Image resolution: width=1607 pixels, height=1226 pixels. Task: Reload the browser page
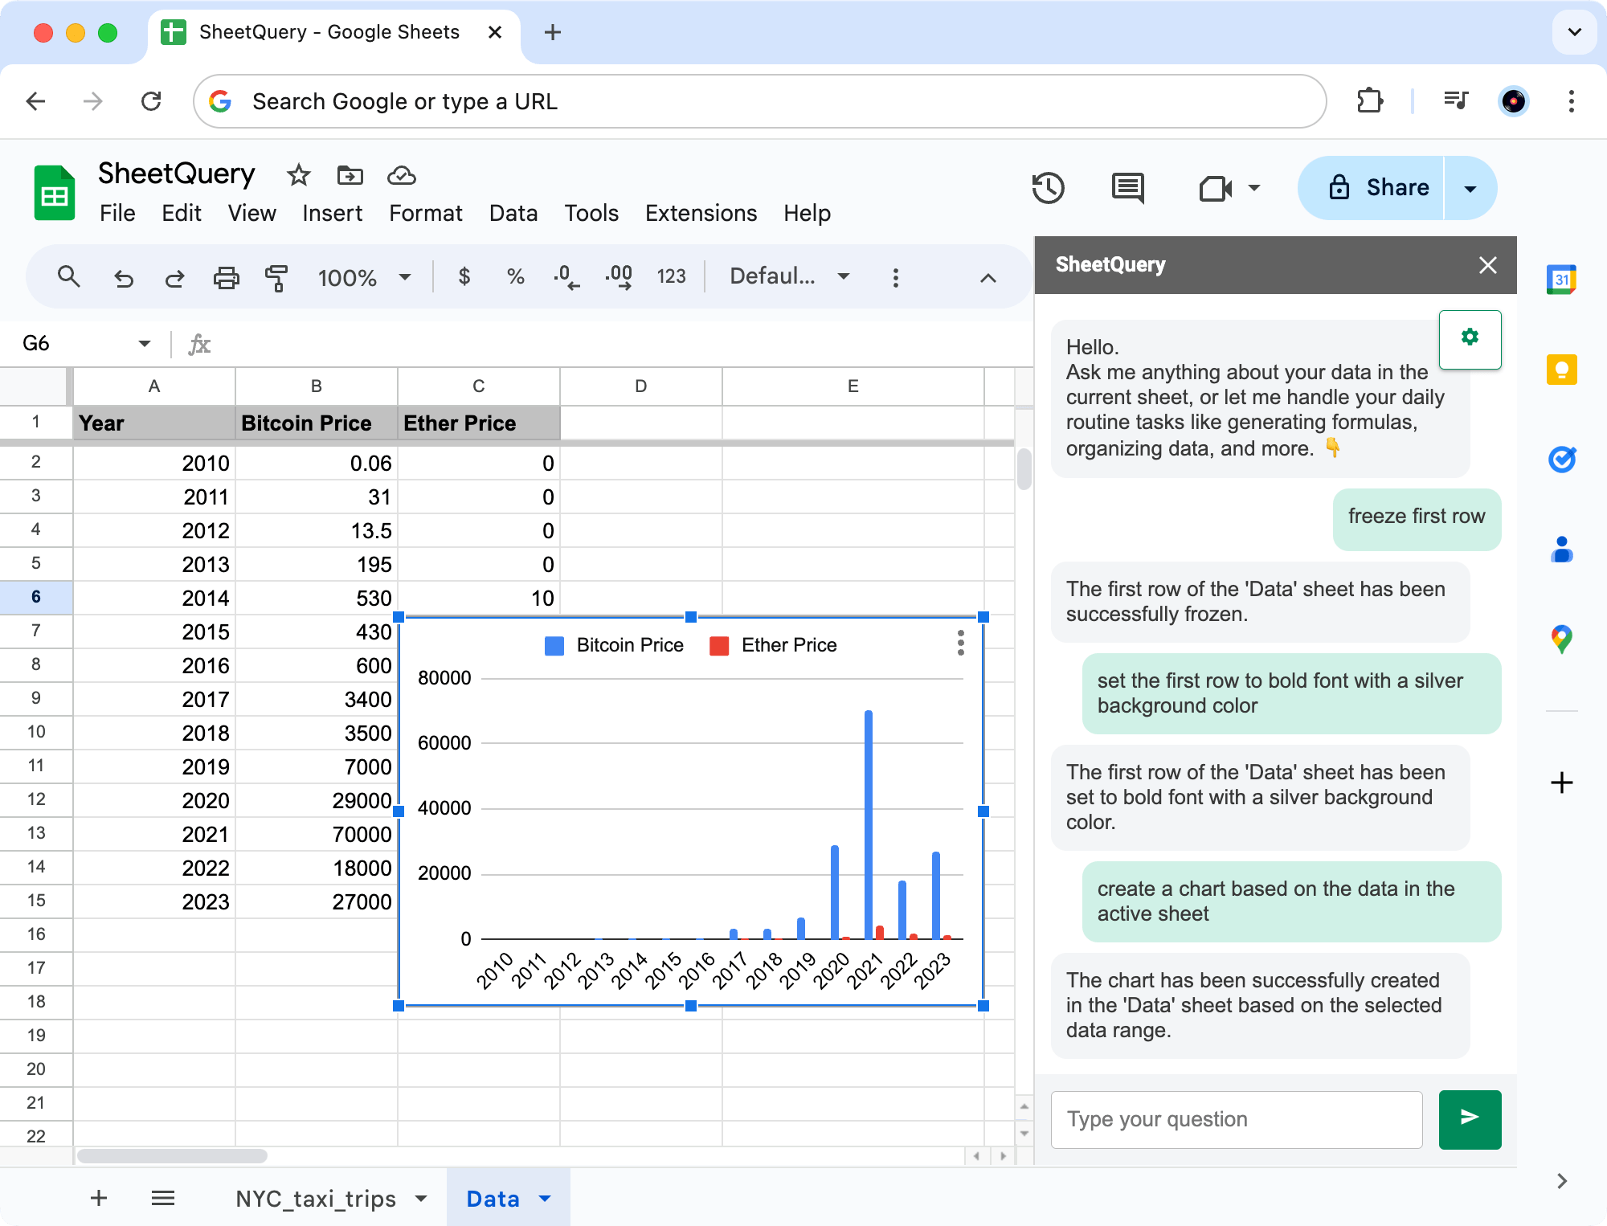151,101
